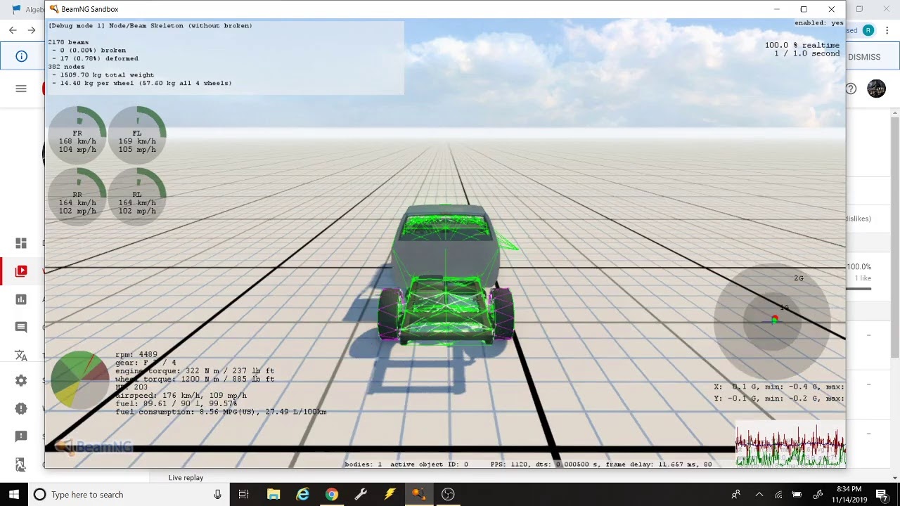
Task: Click the '14.40 kg per wheel' line
Action: [x=141, y=84]
